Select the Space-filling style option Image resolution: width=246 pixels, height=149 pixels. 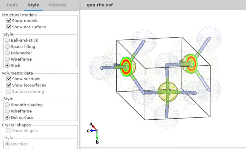pyautogui.click(x=7, y=47)
